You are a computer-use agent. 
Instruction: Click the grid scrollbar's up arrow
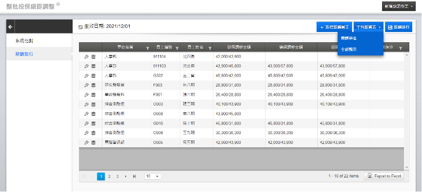407,55
